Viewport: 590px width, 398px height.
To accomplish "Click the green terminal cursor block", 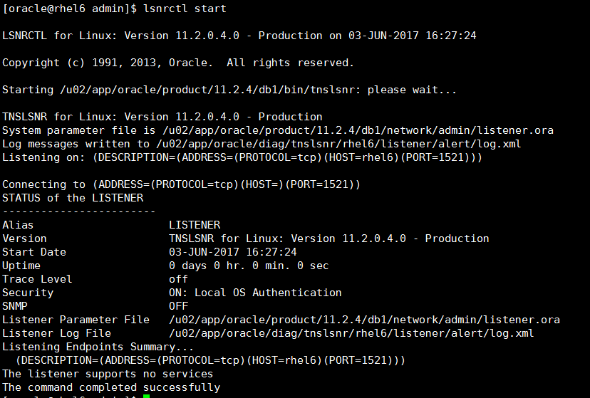I will [146, 396].
